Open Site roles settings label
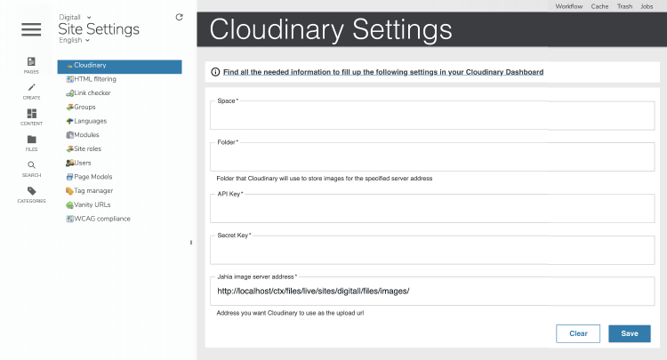This screenshot has width=667, height=360. pos(88,148)
